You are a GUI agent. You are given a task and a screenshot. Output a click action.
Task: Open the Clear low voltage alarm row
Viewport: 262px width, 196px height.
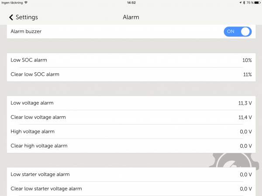[131, 117]
